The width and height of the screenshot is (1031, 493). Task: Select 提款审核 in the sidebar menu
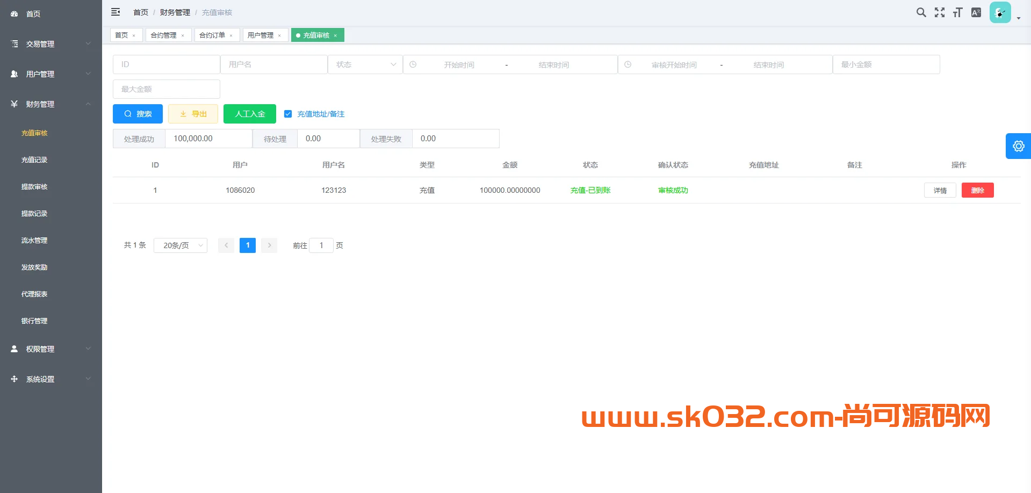34,186
